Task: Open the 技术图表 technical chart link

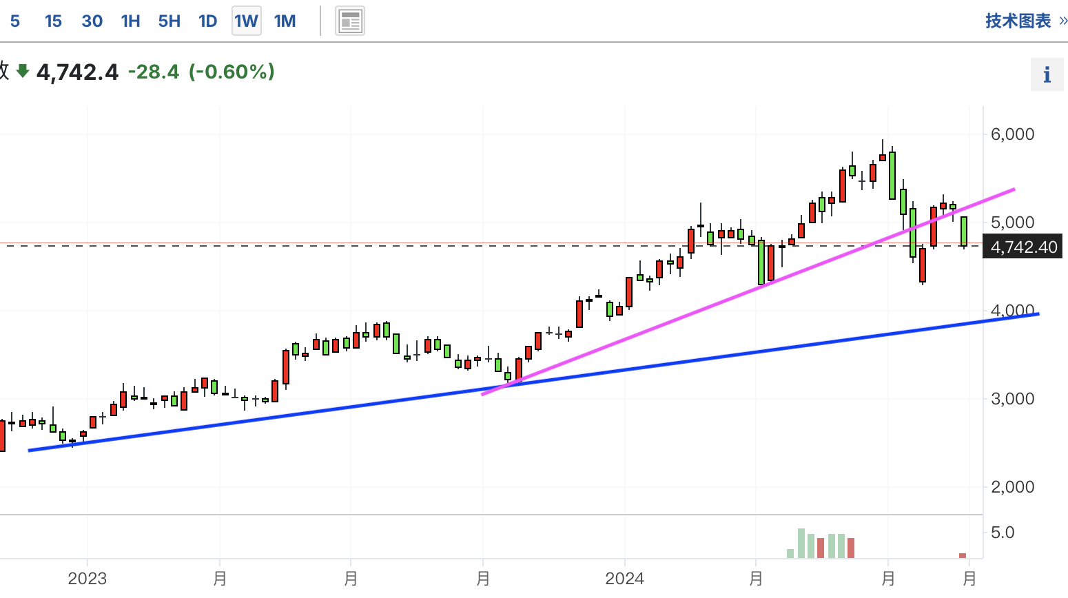Action: point(1026,21)
